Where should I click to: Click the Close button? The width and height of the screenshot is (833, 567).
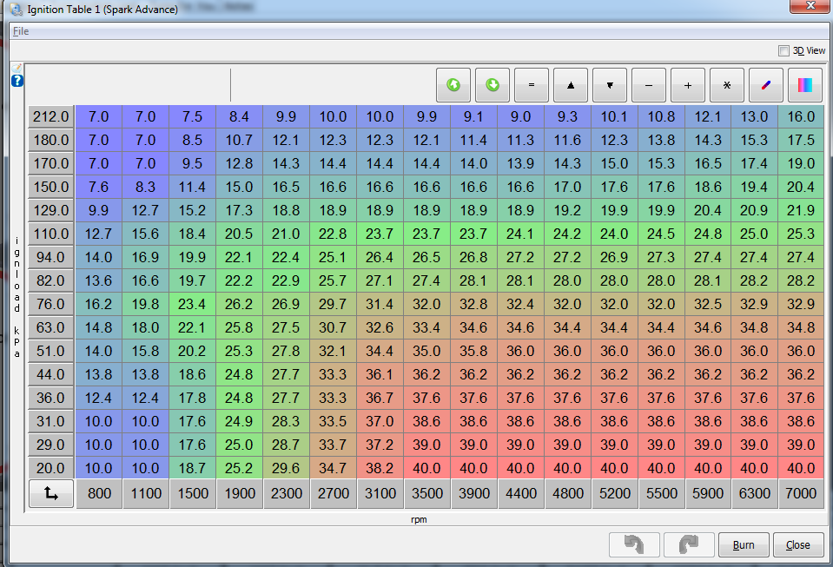tap(797, 545)
